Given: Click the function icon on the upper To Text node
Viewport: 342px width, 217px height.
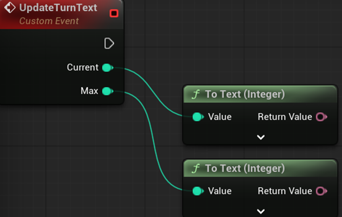Looking at the screenshot, I should [x=195, y=94].
